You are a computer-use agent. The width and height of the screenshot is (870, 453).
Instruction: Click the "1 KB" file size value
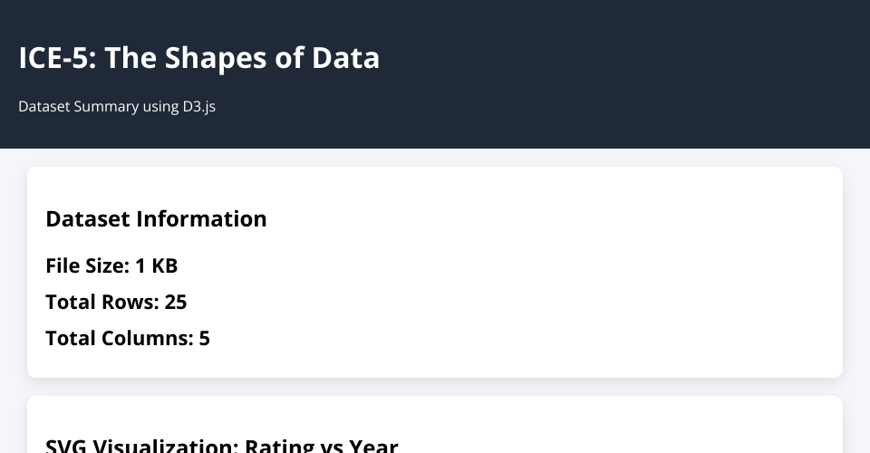point(156,265)
